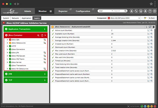
Task: Open graph for Average creation time
Action: click(149, 40)
